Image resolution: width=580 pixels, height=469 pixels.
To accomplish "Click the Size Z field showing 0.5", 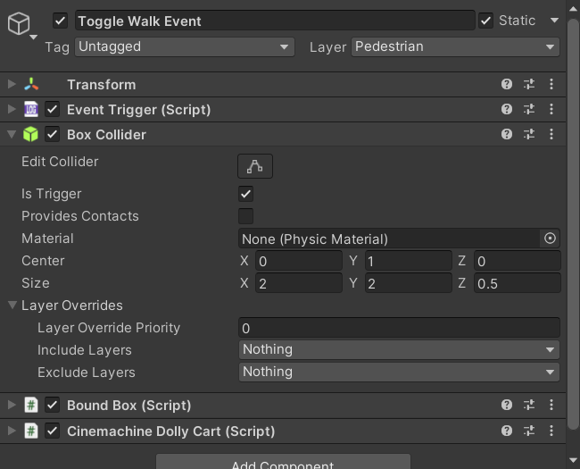I will 518,283.
